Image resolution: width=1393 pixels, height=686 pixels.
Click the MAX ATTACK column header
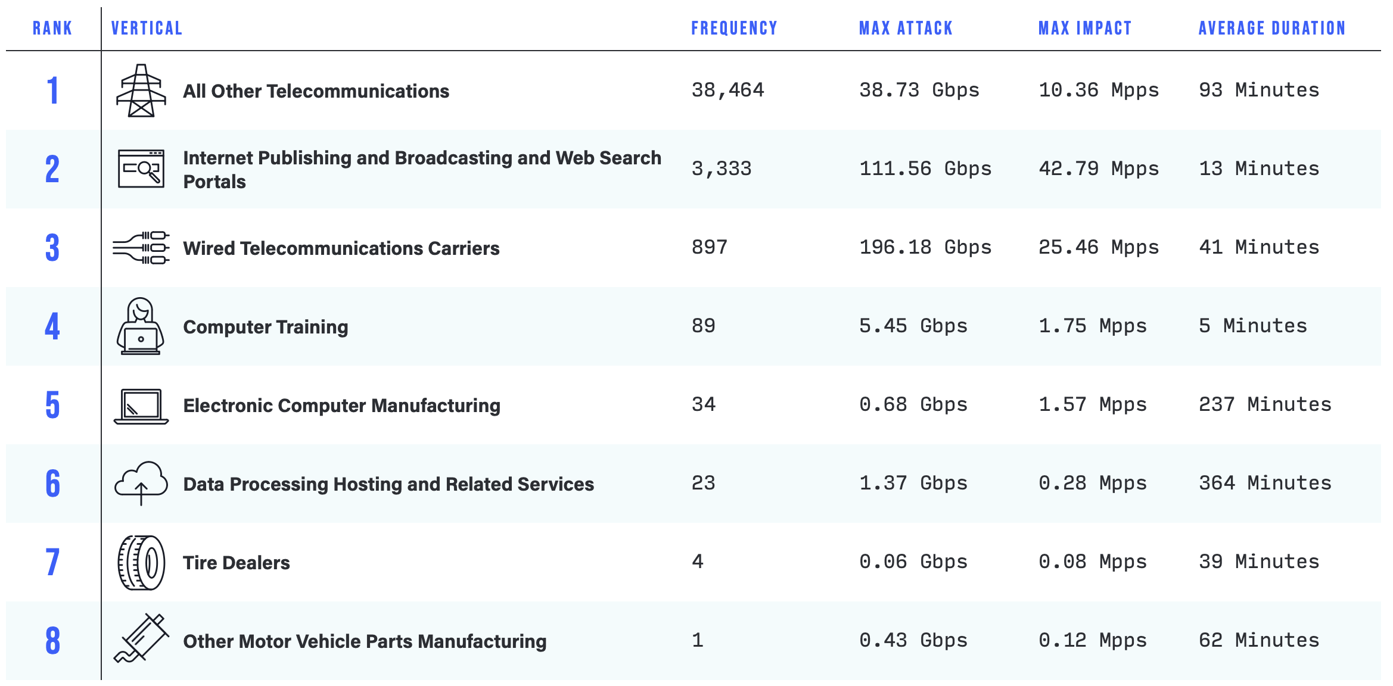click(906, 28)
